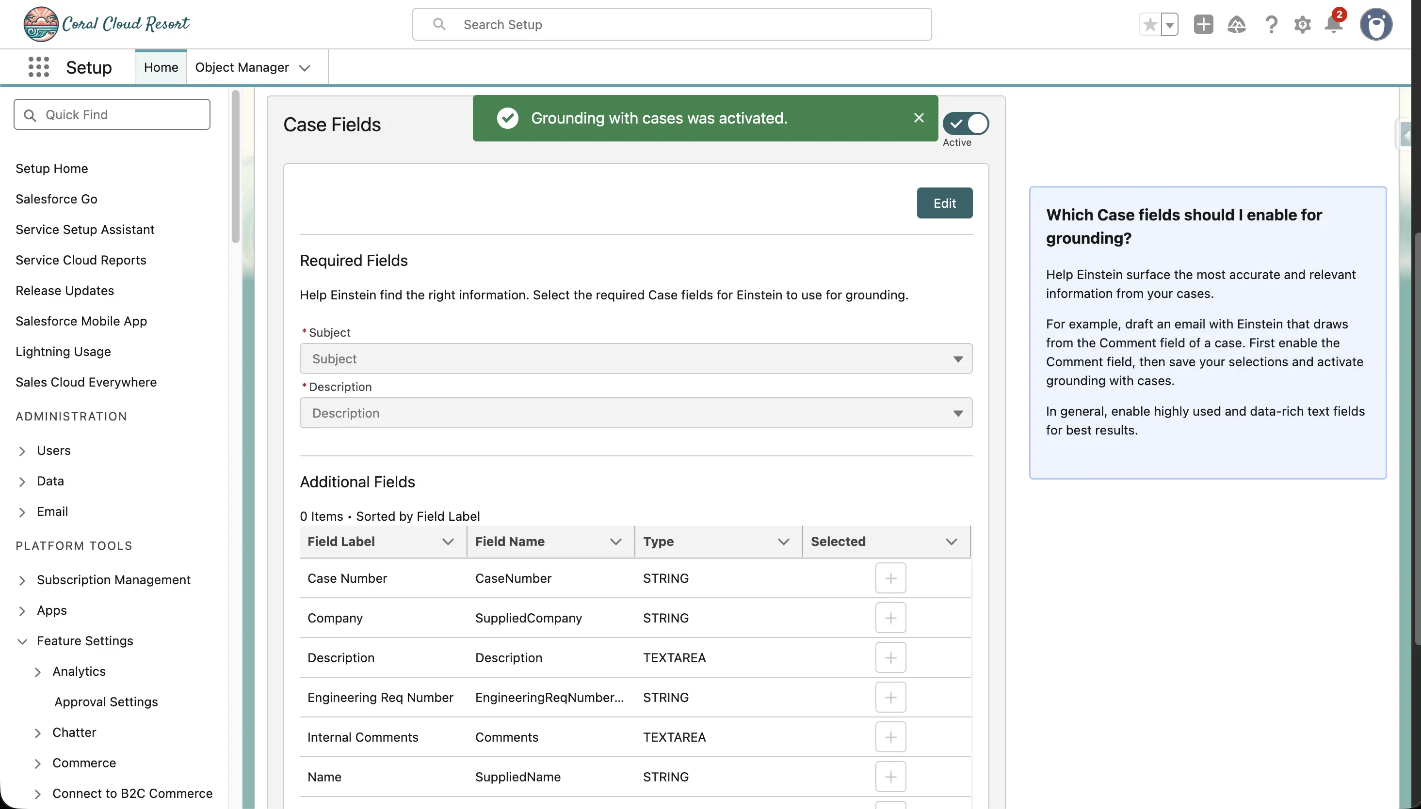
Task: Add Case Number field with plus button
Action: [890, 578]
